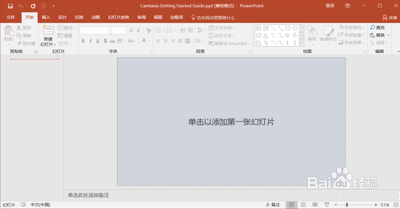This screenshot has height=209, width=400.
Task: Switch to the 设计 ribbon tab
Action: coord(62,17)
